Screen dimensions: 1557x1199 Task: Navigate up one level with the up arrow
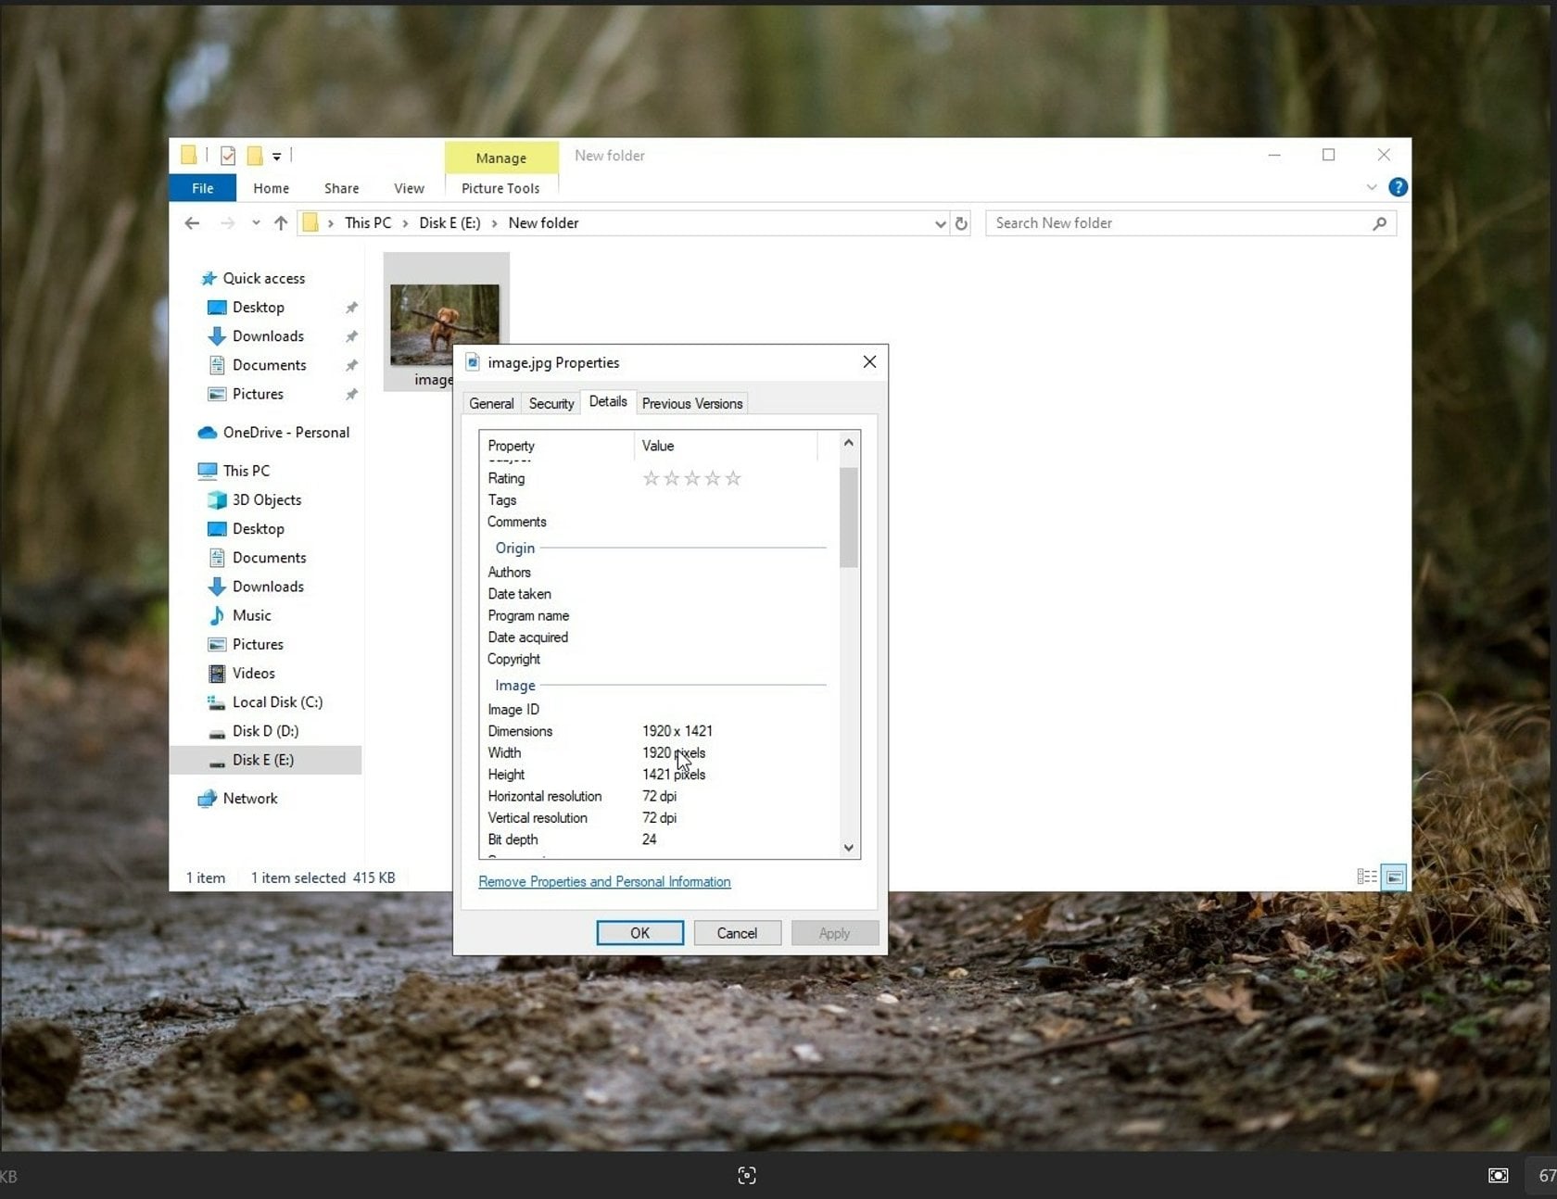pyautogui.click(x=280, y=222)
